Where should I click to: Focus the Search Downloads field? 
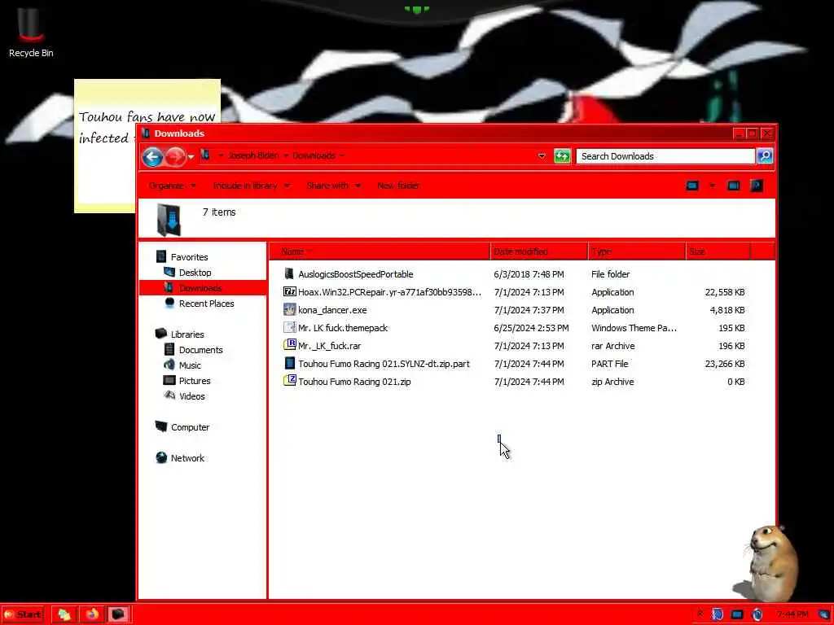click(x=665, y=156)
